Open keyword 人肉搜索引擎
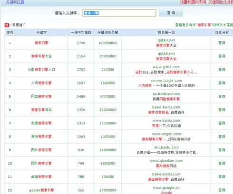Image resolution: width=233 pixels, height=194 pixels. 41,83
